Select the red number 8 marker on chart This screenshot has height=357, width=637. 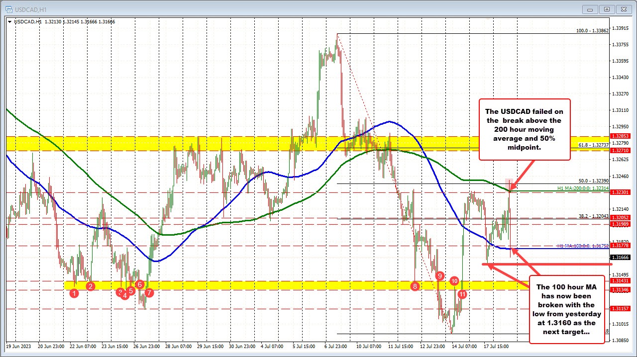click(x=415, y=286)
